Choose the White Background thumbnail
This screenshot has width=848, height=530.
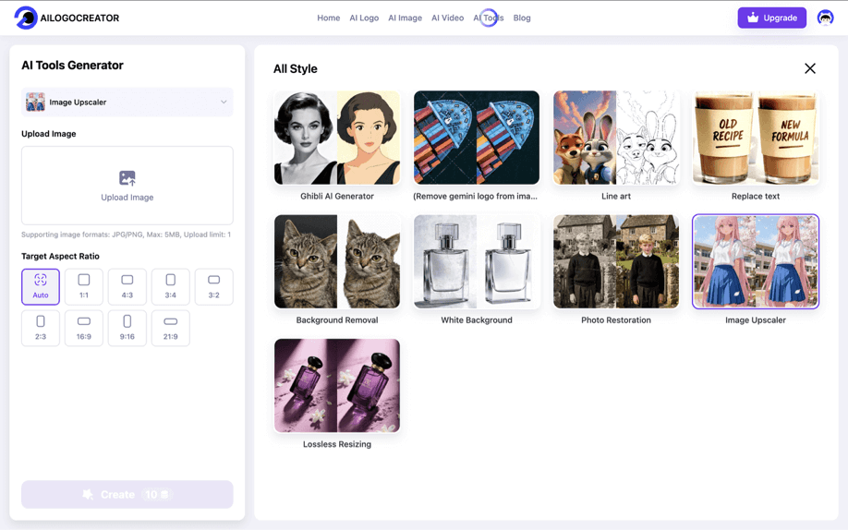point(477,261)
